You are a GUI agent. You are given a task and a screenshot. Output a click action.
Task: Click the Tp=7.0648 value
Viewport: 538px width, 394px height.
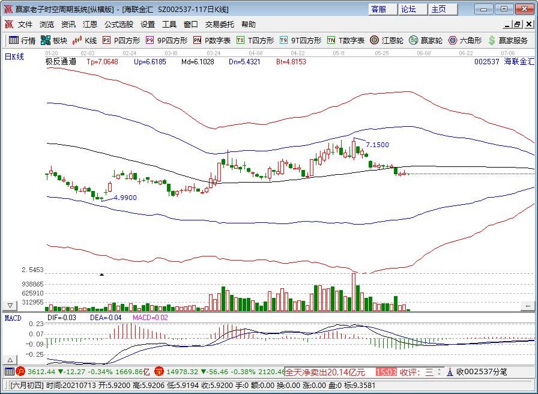pos(102,62)
